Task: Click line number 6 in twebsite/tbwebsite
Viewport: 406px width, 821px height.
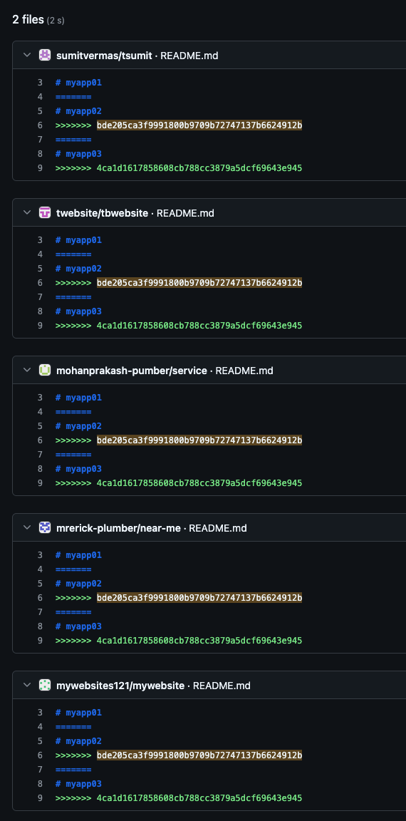Action: coord(40,283)
